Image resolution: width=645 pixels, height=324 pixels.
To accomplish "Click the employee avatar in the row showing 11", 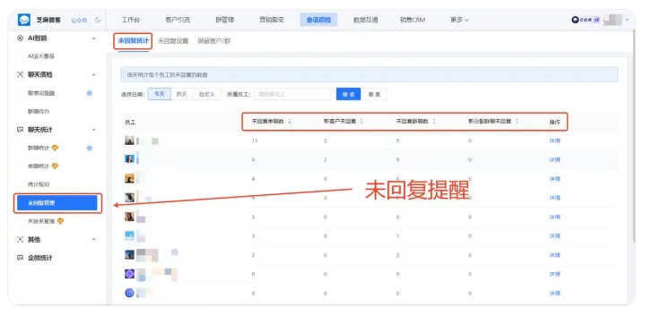I will (129, 141).
